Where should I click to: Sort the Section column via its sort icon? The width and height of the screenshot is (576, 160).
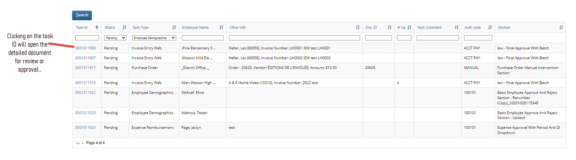coord(561,27)
